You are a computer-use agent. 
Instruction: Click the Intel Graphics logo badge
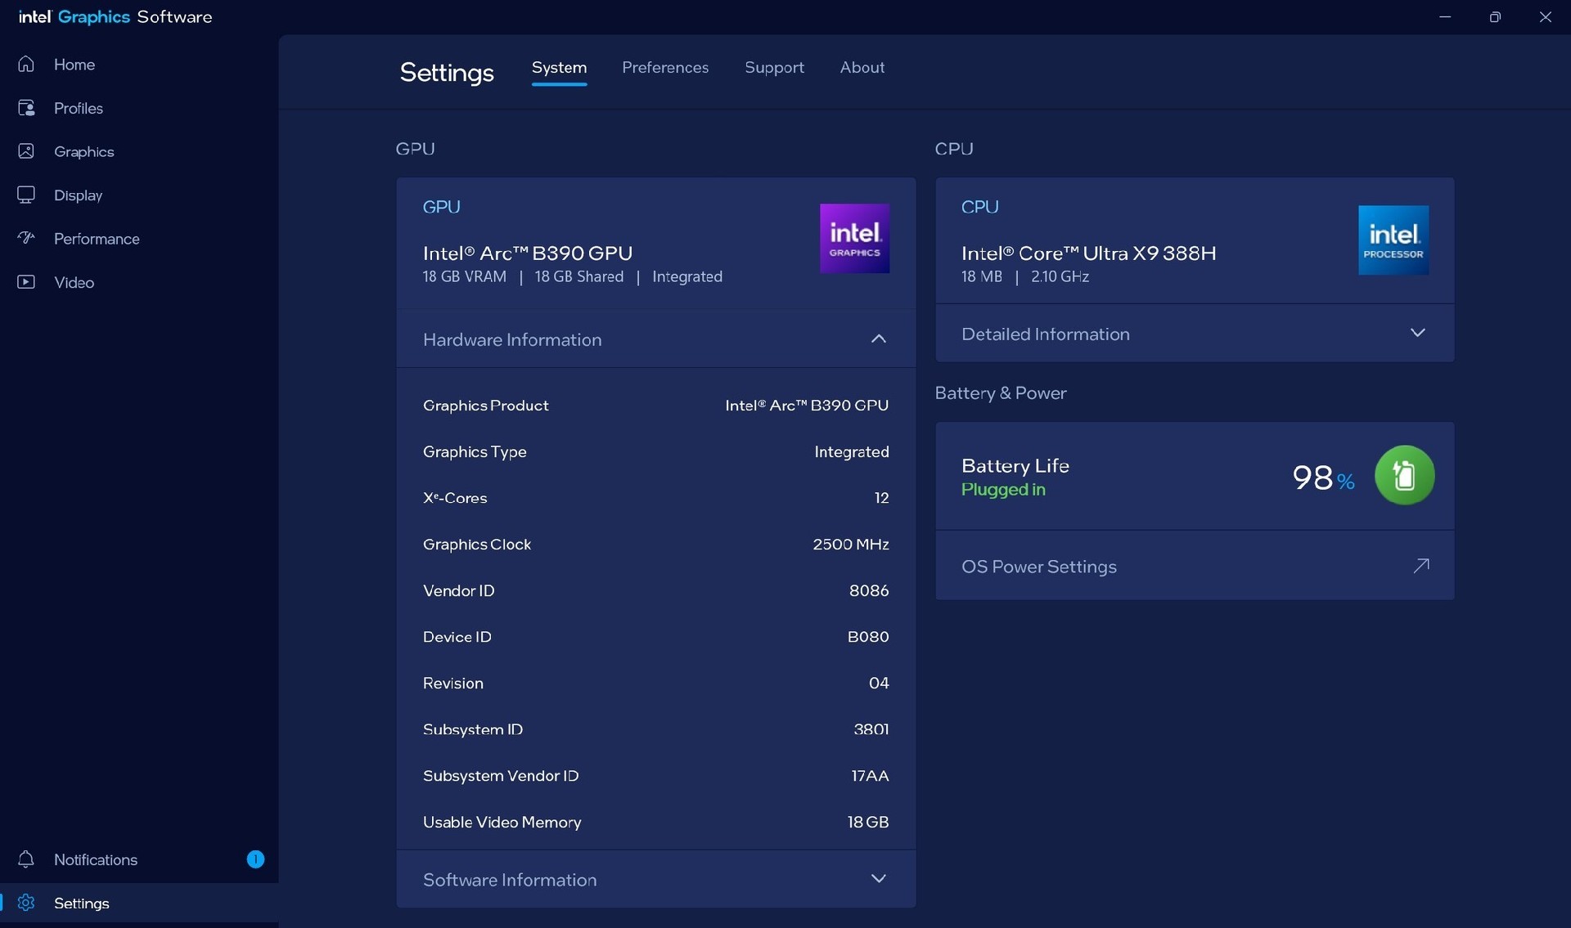[854, 238]
